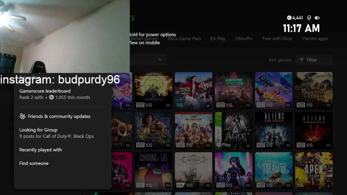Viewport: 347px width, 195px height.
Task: Select the Another Crab's Treasure tile
Action: (274, 171)
